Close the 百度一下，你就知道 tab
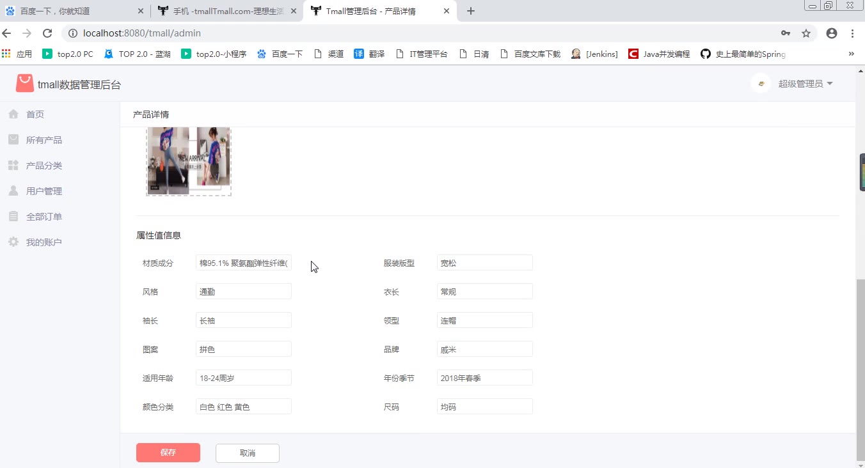865x468 pixels. [x=141, y=11]
